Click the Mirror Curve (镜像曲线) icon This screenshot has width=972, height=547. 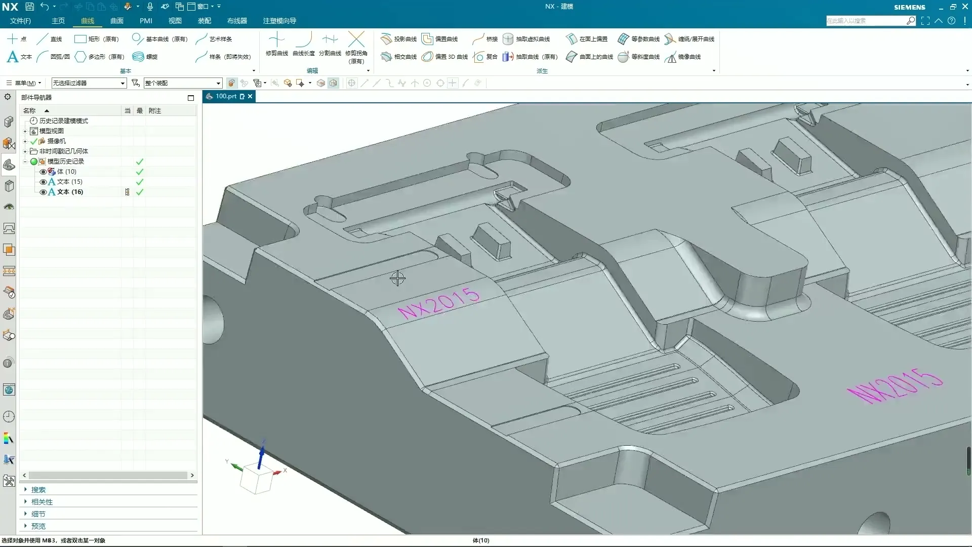point(671,57)
